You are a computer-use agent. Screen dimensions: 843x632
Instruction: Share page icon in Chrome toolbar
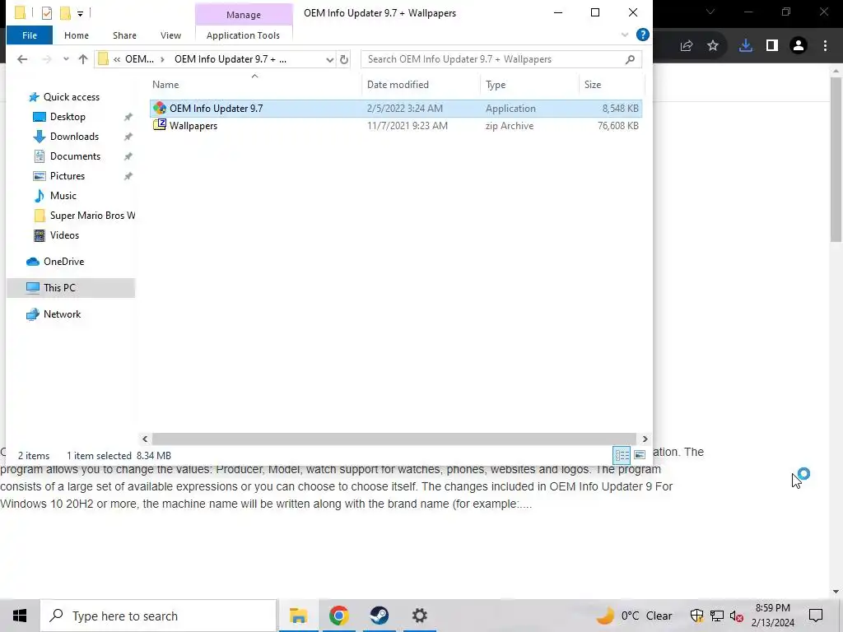pos(686,46)
